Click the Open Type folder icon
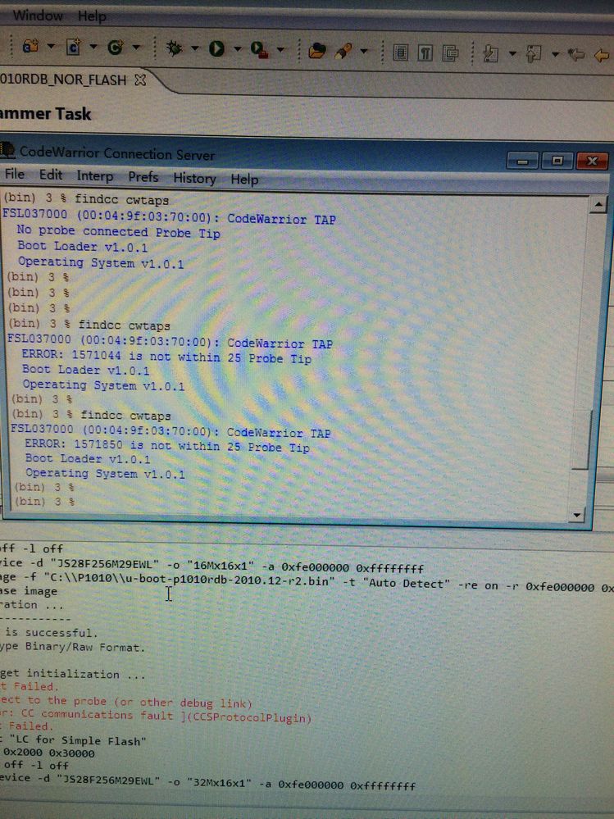This screenshot has width=614, height=819. tap(317, 51)
